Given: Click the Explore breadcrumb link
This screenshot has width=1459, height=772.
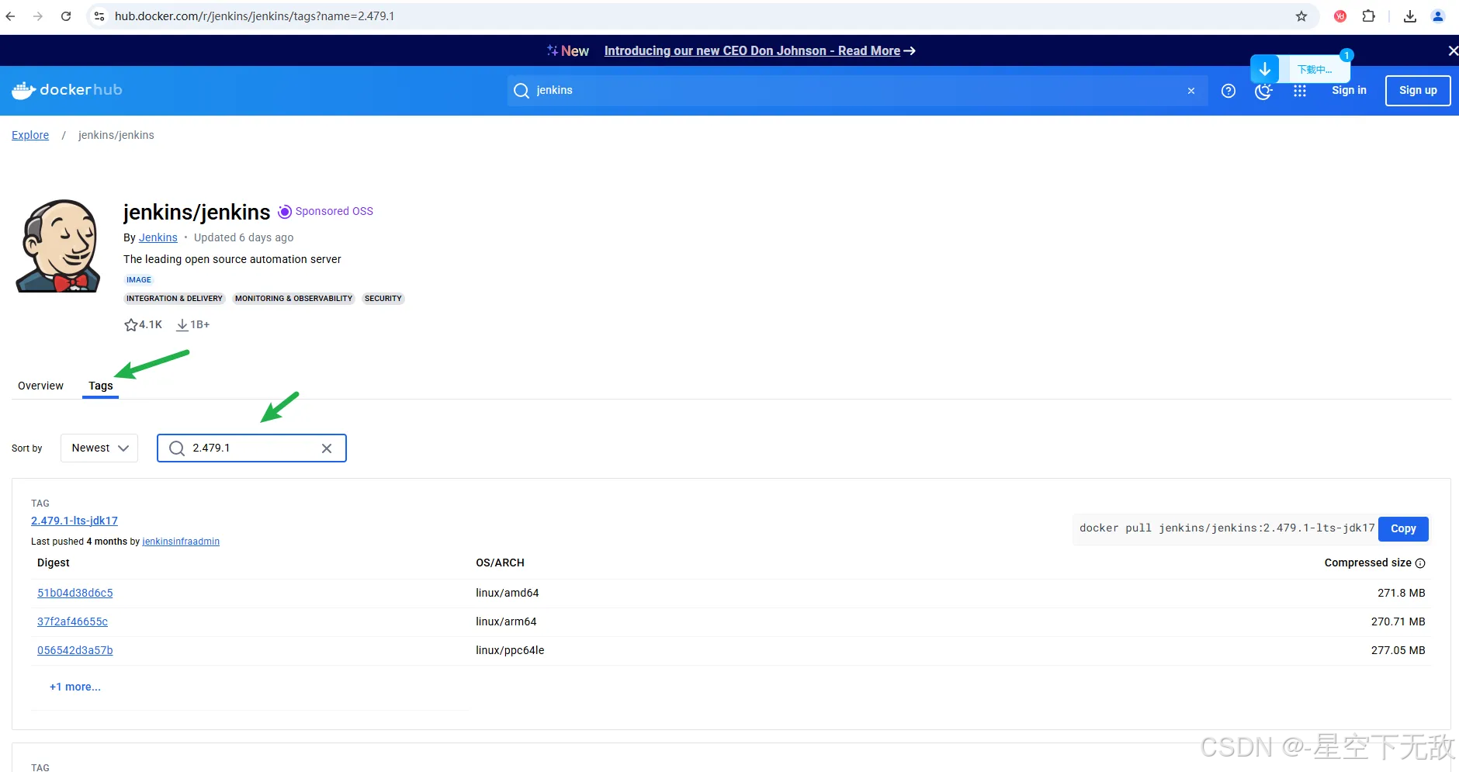Looking at the screenshot, I should [30, 135].
